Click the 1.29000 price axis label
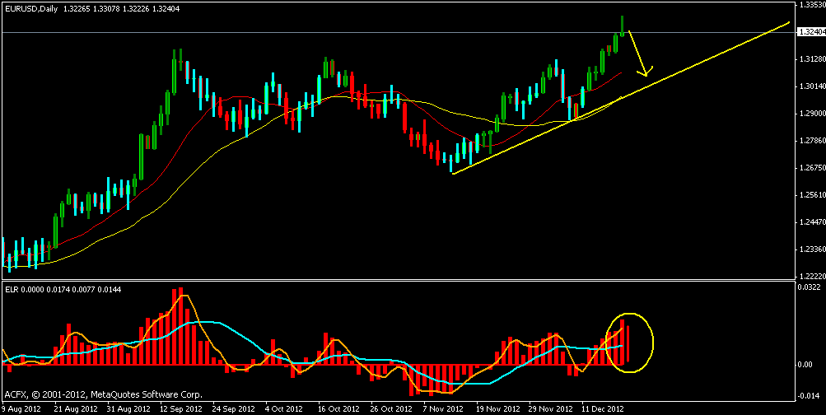The height and width of the screenshot is (415, 826). [x=810, y=113]
